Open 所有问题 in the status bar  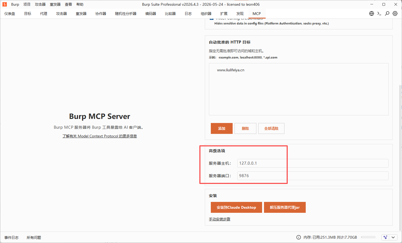pyautogui.click(x=34, y=238)
